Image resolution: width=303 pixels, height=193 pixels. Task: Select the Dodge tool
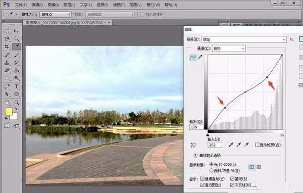click(17, 78)
